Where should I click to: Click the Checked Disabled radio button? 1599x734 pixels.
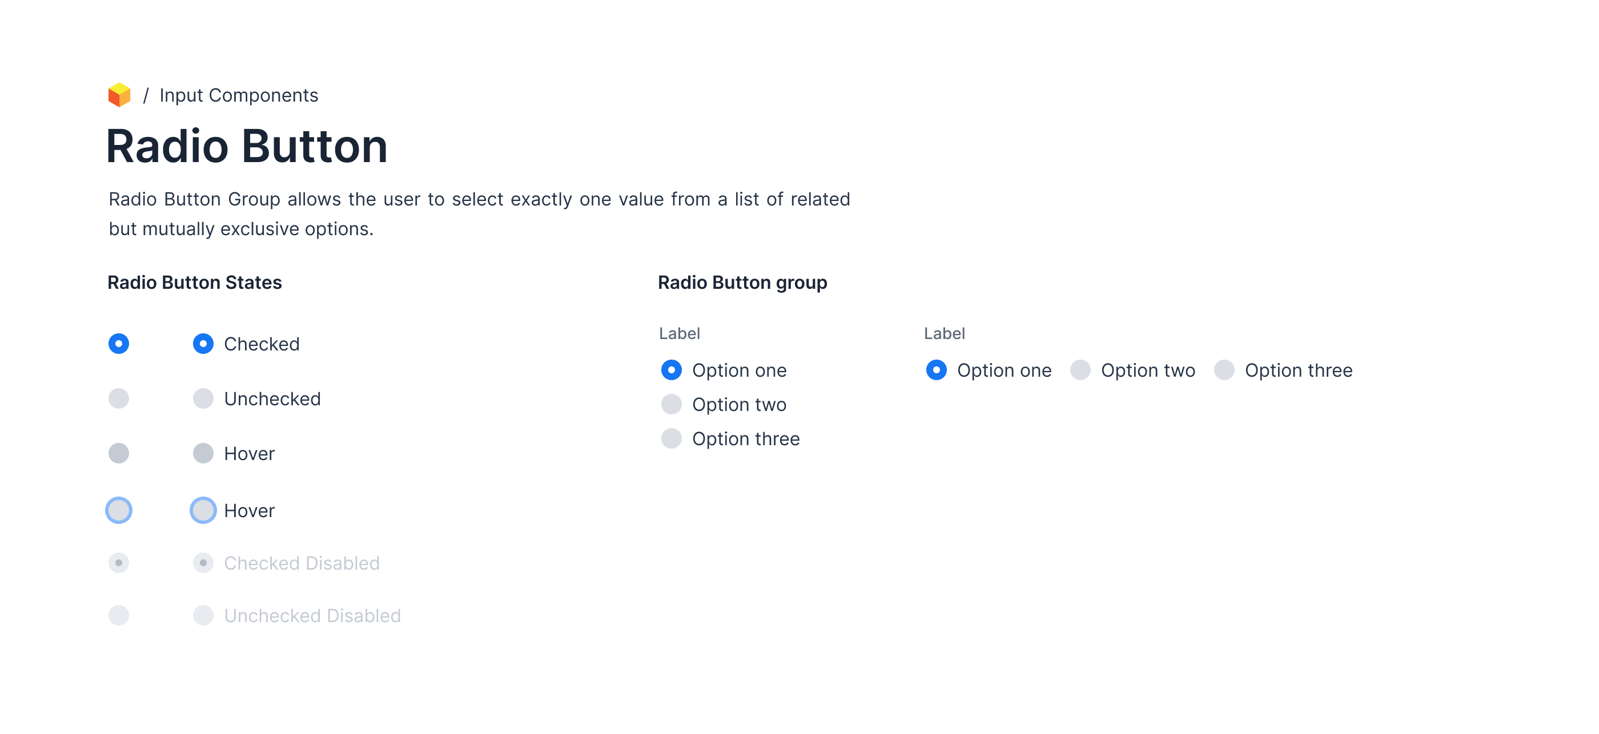pos(203,563)
